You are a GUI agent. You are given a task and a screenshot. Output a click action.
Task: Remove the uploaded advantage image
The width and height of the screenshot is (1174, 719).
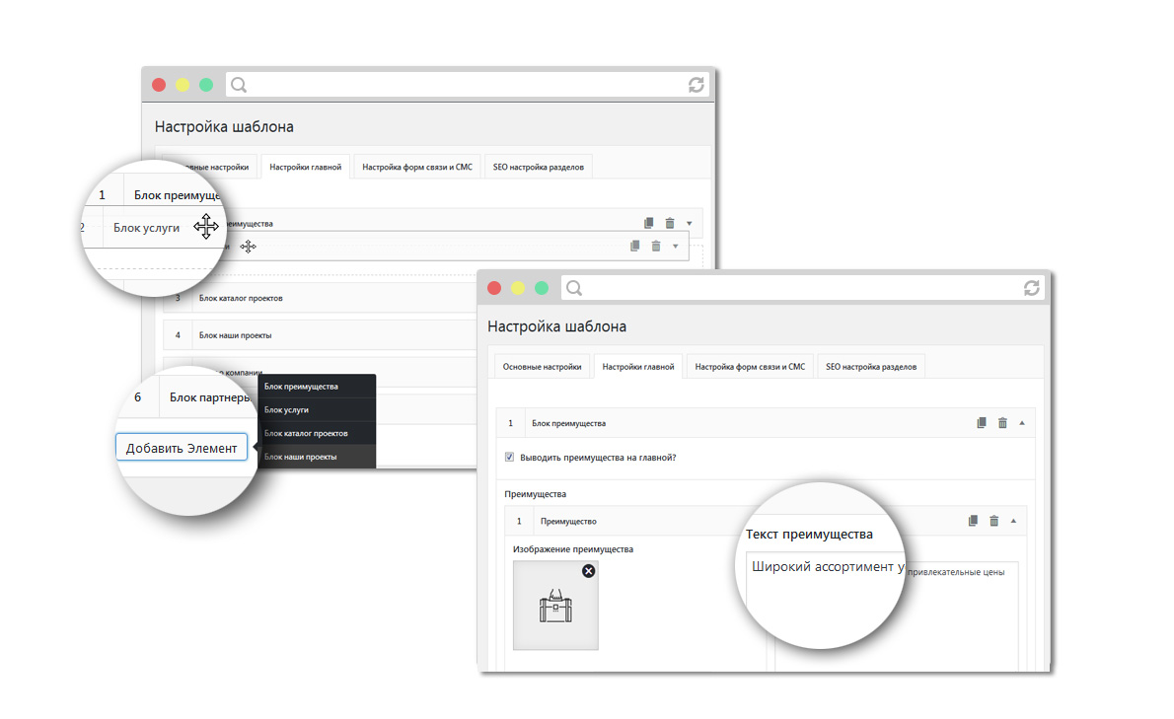589,570
